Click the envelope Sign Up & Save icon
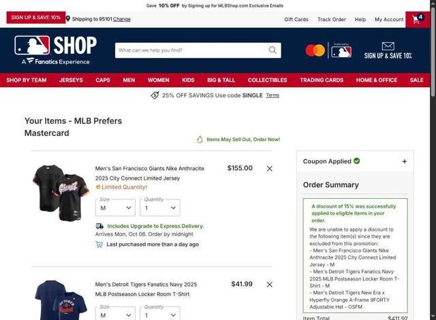Screen dimensions: 436x320 (388, 46)
